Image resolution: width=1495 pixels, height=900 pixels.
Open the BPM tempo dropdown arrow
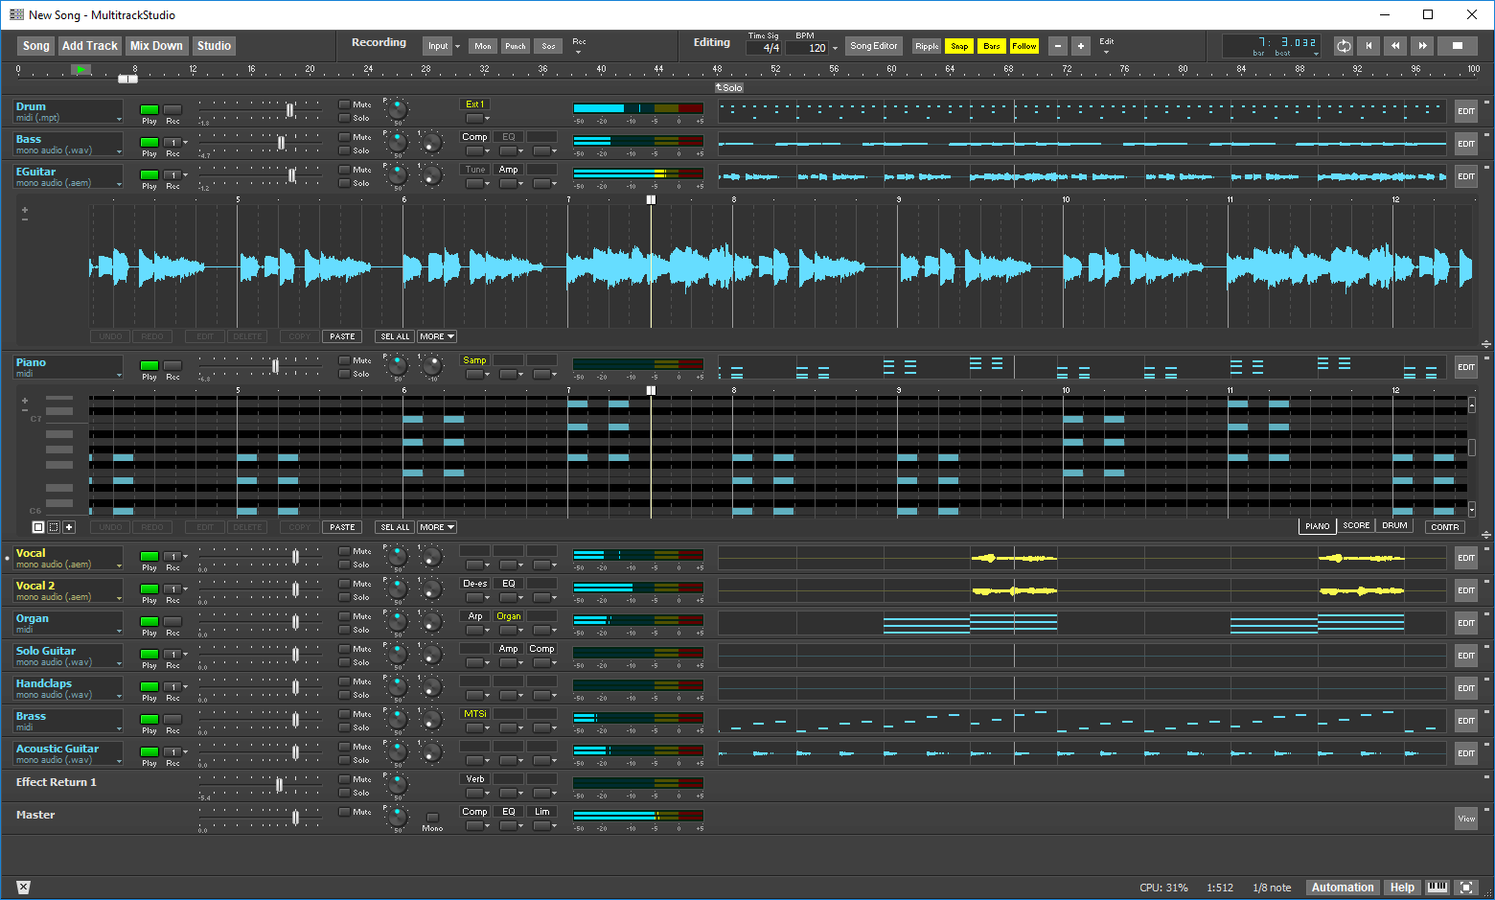(x=835, y=48)
